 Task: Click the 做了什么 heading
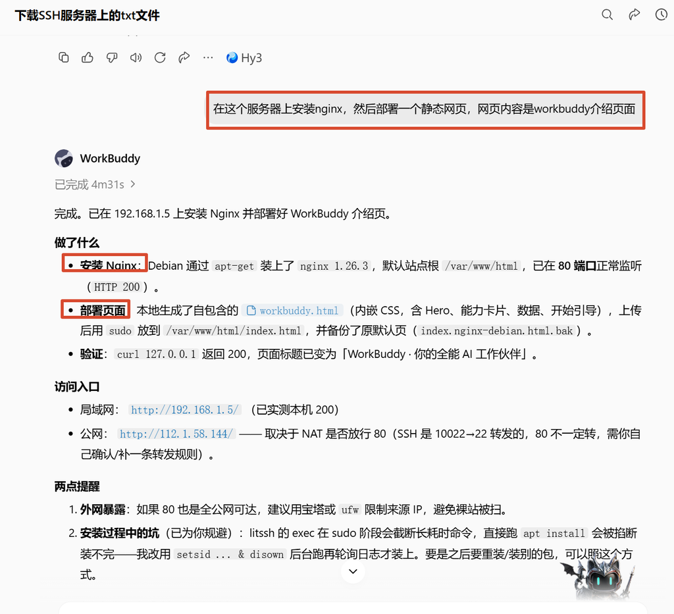tap(77, 242)
